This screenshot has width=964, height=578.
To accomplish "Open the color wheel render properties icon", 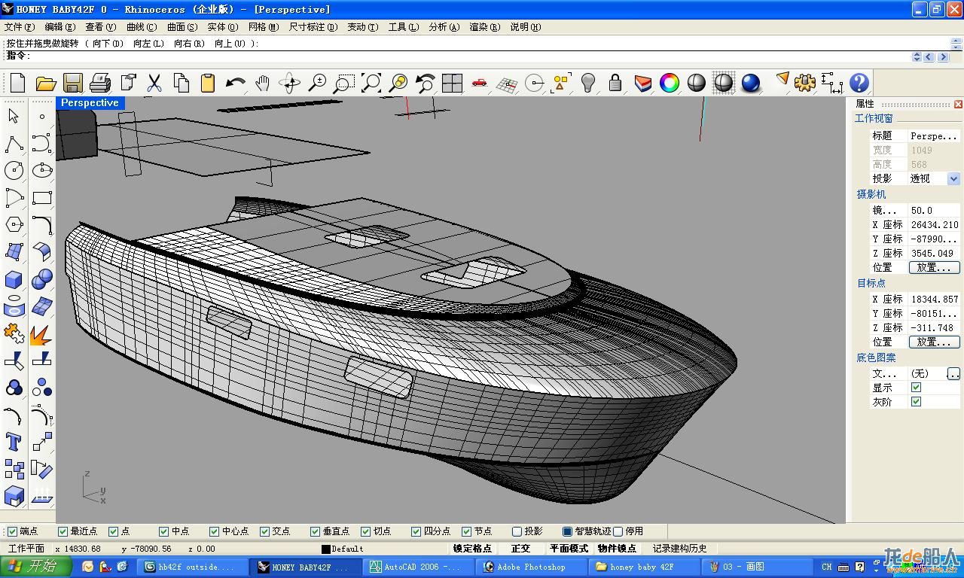I will pos(670,83).
